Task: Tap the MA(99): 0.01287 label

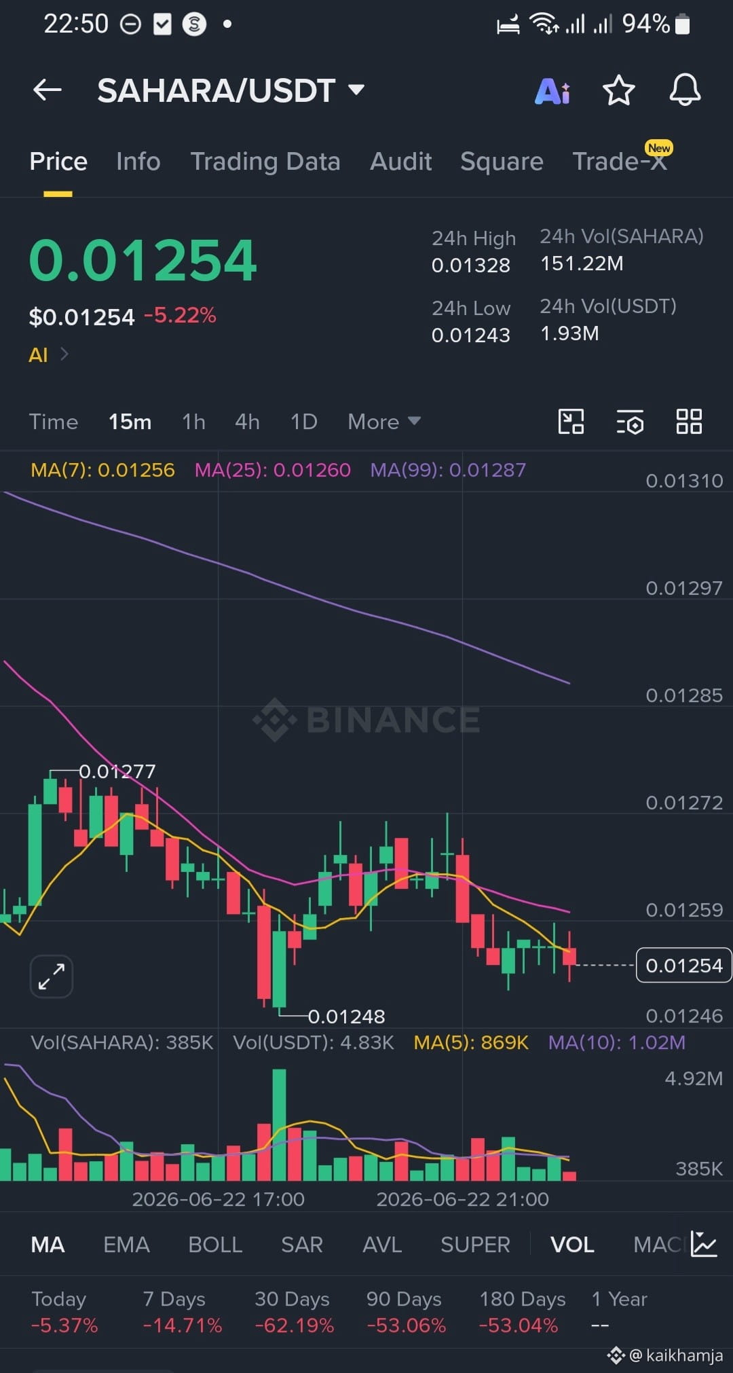Action: coord(448,470)
